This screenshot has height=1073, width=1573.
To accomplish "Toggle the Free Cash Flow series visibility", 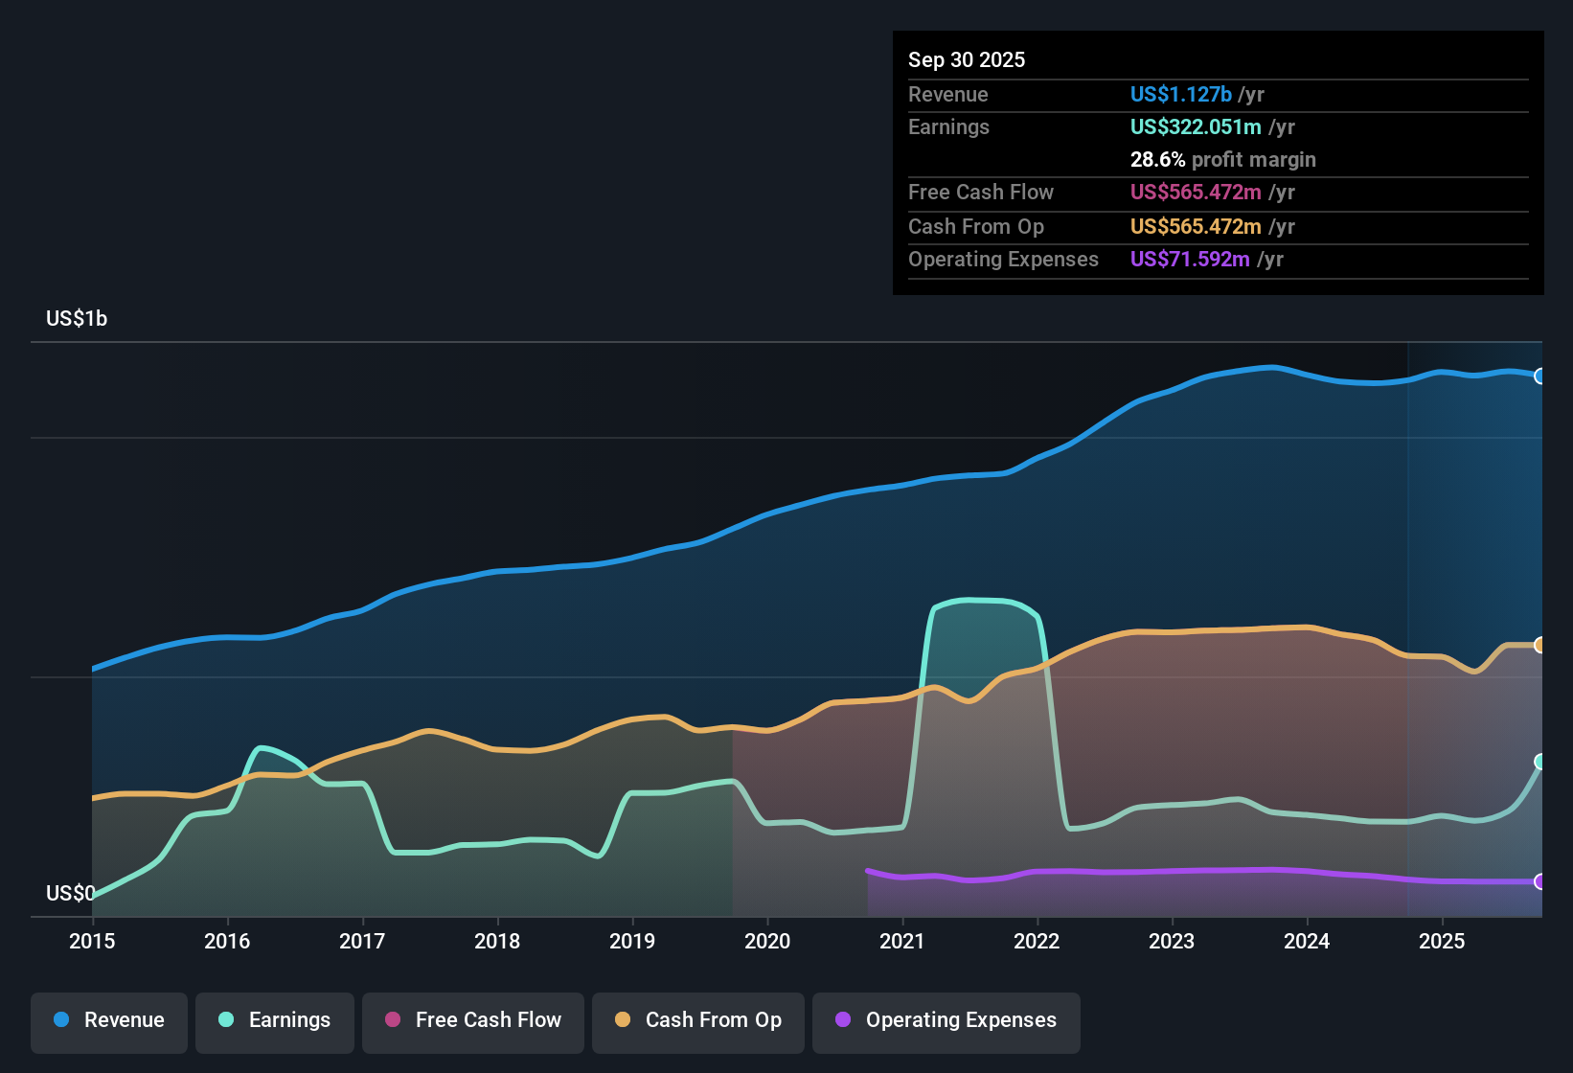I will click(x=472, y=1020).
